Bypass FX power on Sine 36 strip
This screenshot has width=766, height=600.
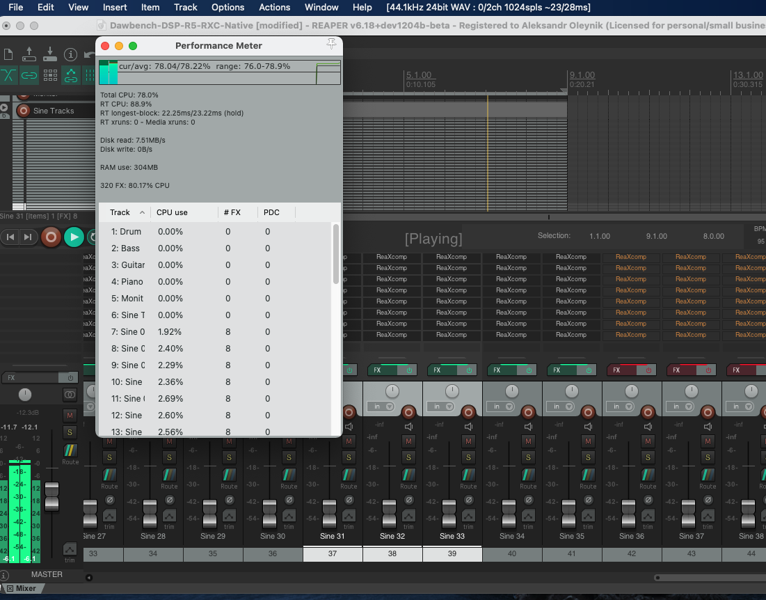(x=648, y=370)
